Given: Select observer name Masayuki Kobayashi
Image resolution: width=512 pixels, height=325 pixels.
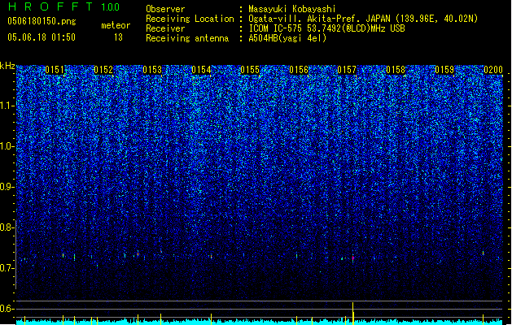Looking at the screenshot, I should (292, 9).
